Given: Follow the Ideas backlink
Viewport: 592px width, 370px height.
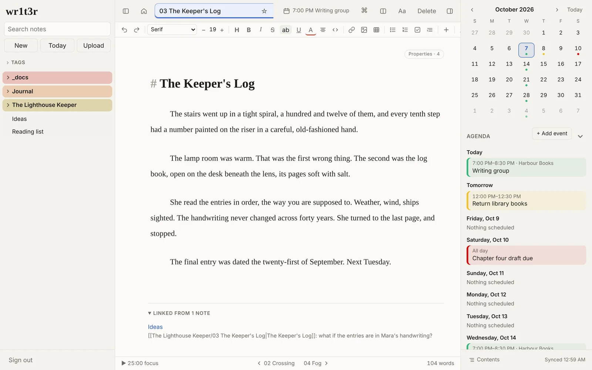Looking at the screenshot, I should [155, 327].
